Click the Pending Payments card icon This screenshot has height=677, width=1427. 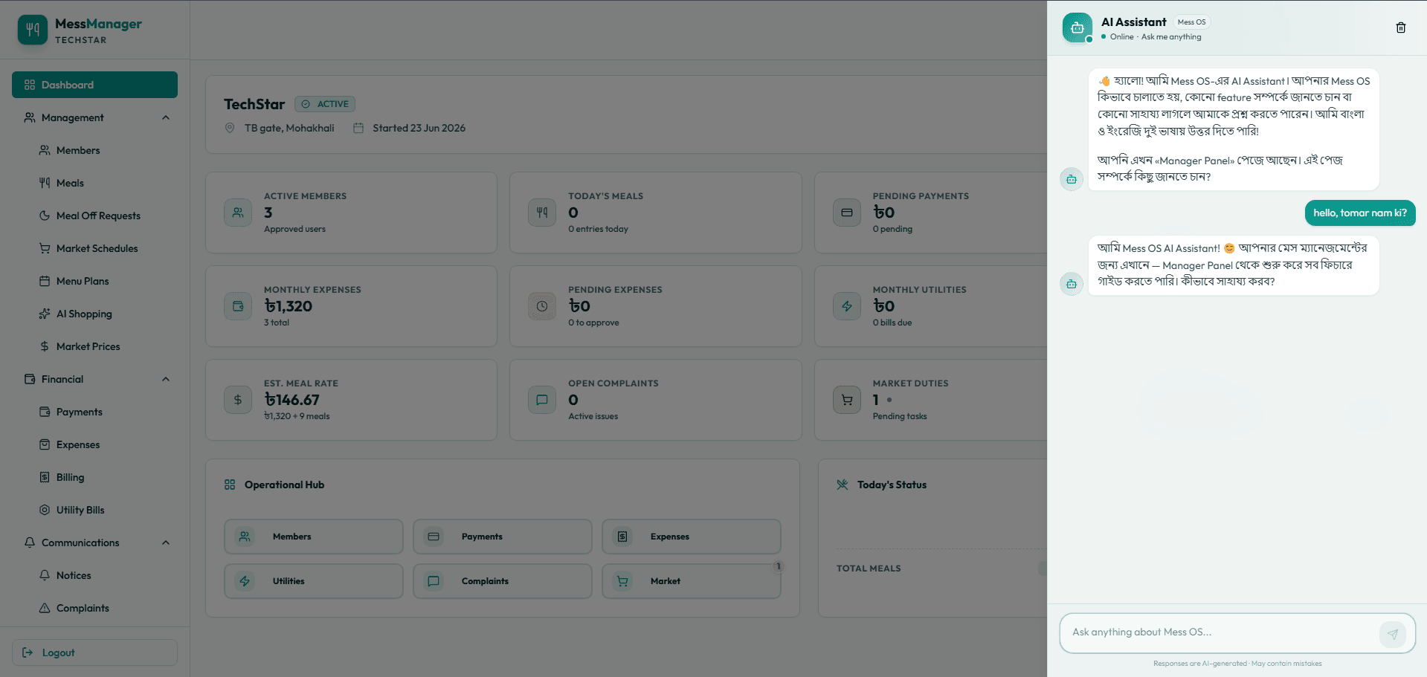[x=846, y=213]
